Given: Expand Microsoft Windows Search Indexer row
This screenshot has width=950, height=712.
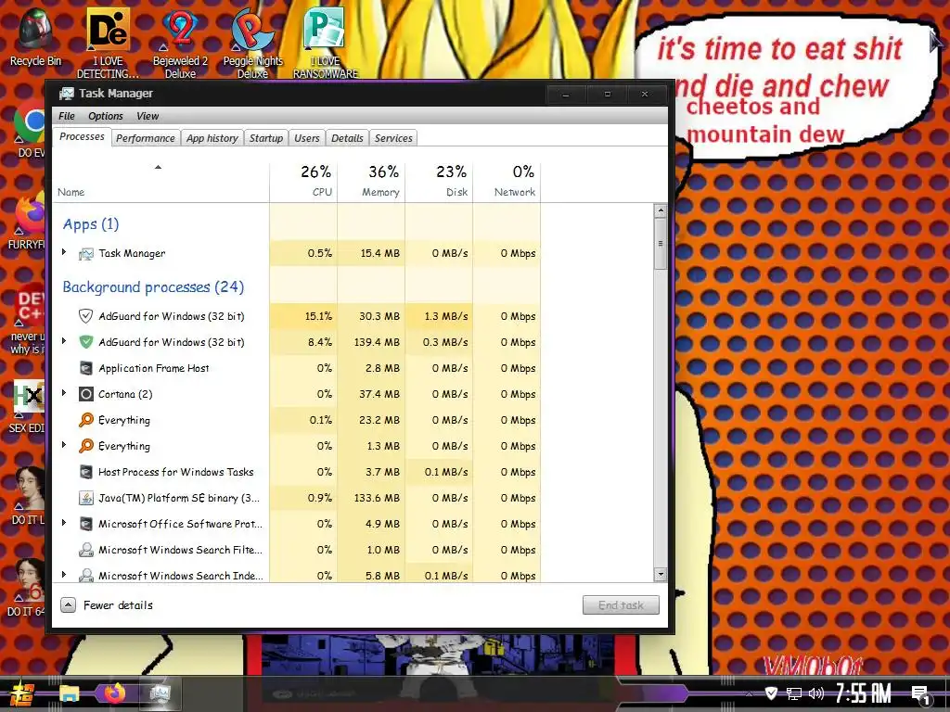Looking at the screenshot, I should pyautogui.click(x=64, y=575).
